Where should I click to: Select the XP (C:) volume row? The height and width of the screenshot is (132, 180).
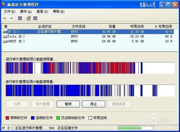[88, 32]
